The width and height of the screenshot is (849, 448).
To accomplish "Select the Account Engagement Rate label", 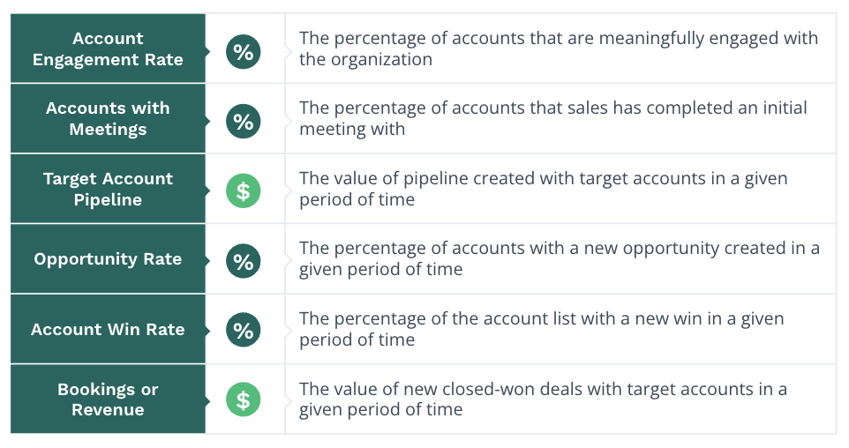I will click(x=108, y=49).
